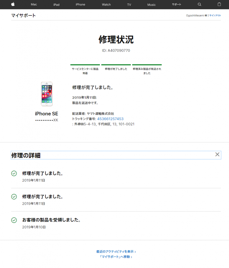Open the shopping bag icon

pyautogui.click(x=219, y=4)
